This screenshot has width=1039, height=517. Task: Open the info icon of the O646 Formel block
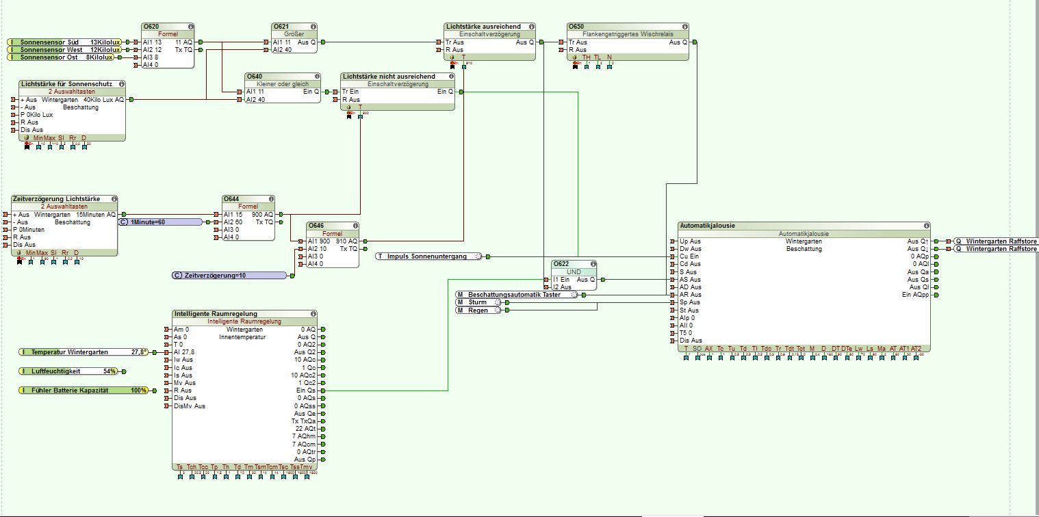pyautogui.click(x=354, y=226)
